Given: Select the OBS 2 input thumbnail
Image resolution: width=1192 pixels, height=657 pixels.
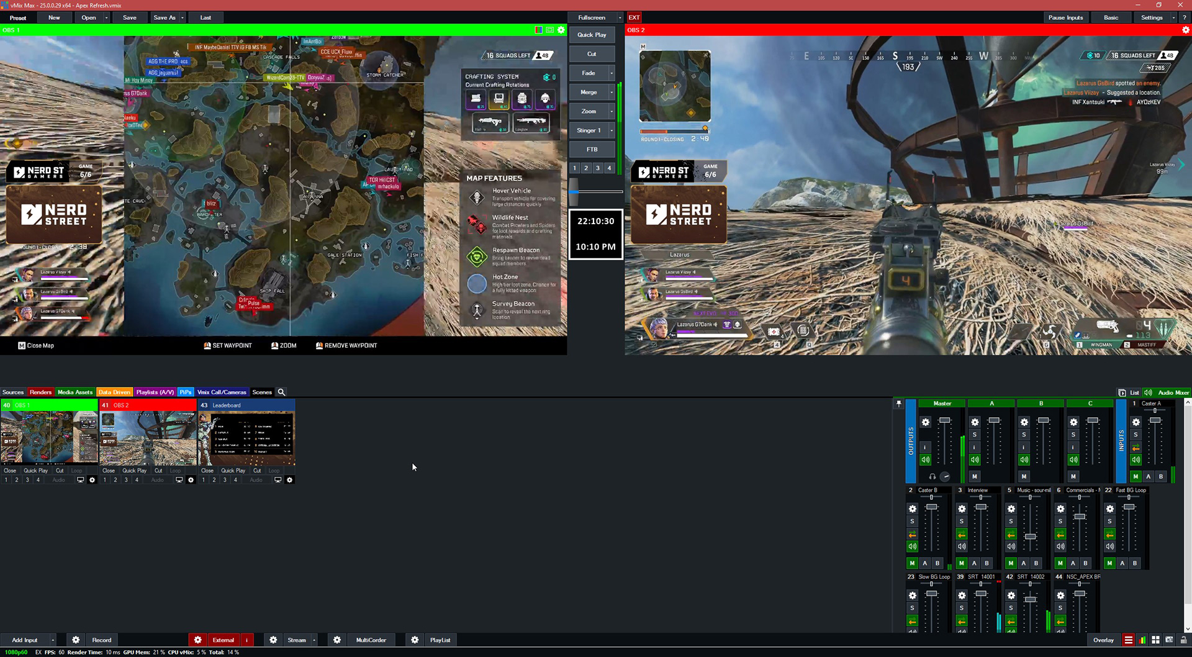Looking at the screenshot, I should click(x=148, y=438).
